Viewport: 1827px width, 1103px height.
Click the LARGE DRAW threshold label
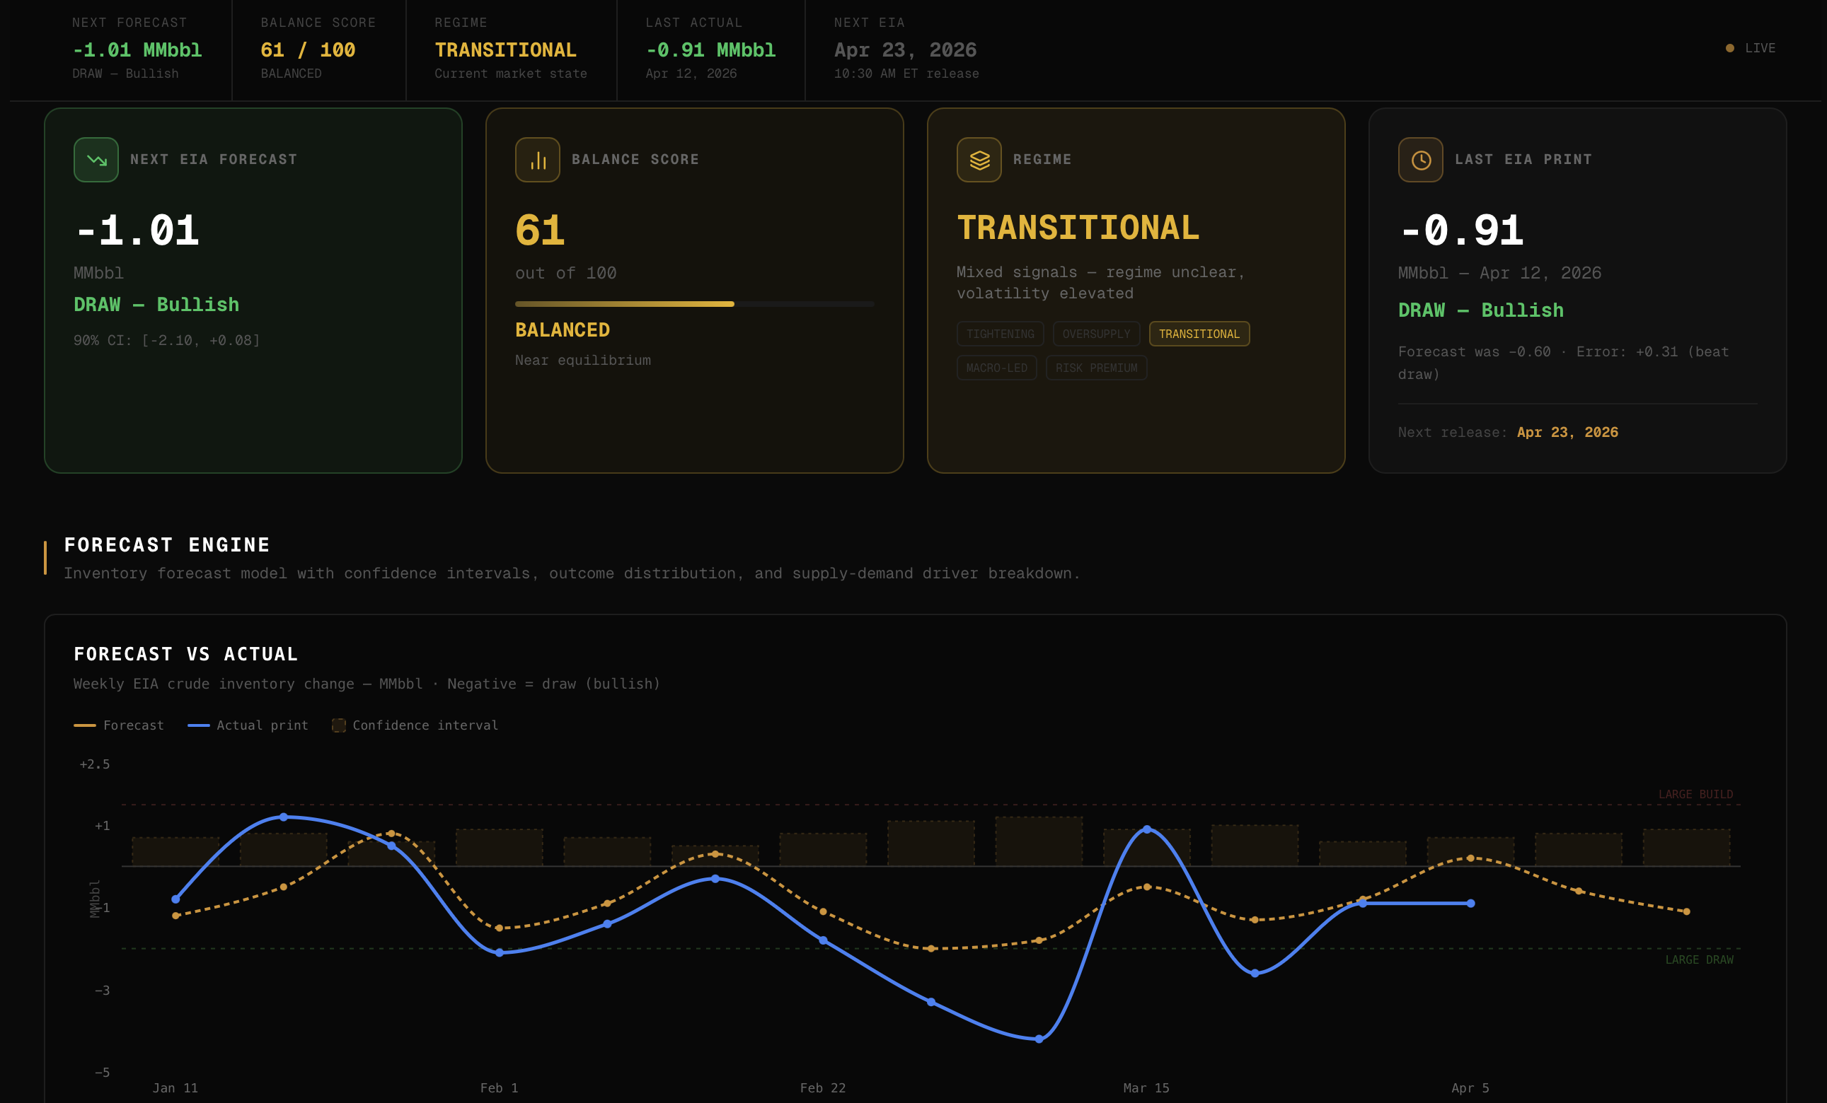tap(1700, 959)
